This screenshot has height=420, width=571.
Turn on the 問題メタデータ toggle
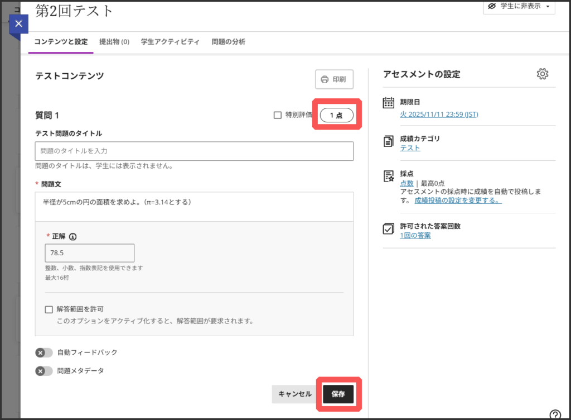pyautogui.click(x=44, y=371)
